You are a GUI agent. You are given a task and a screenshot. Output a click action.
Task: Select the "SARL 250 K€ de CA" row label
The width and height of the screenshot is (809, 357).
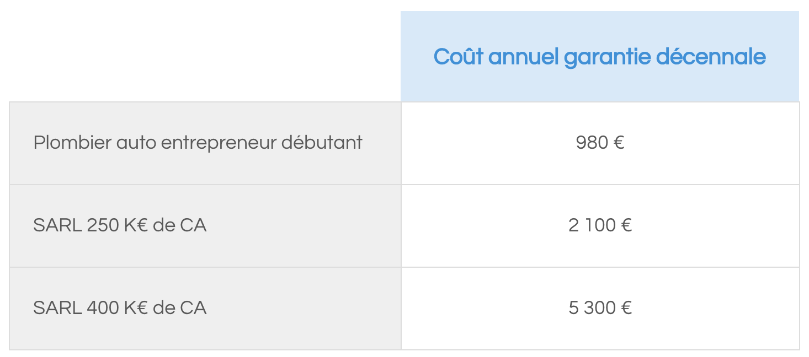tap(120, 225)
